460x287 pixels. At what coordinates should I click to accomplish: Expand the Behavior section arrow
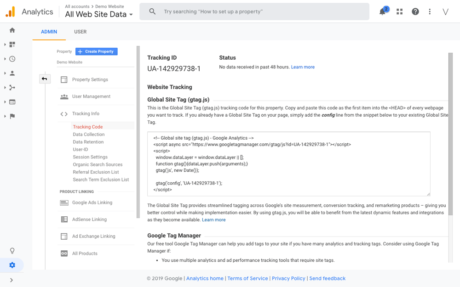[x=5, y=102]
